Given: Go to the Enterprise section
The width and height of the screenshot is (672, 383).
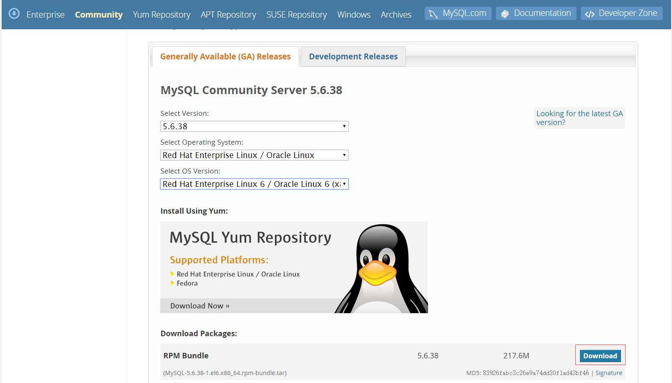Looking at the screenshot, I should click(45, 15).
